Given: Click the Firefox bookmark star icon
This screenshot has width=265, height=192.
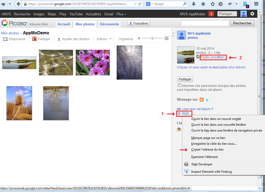Looking at the screenshot, I should pyautogui.click(x=213, y=4).
